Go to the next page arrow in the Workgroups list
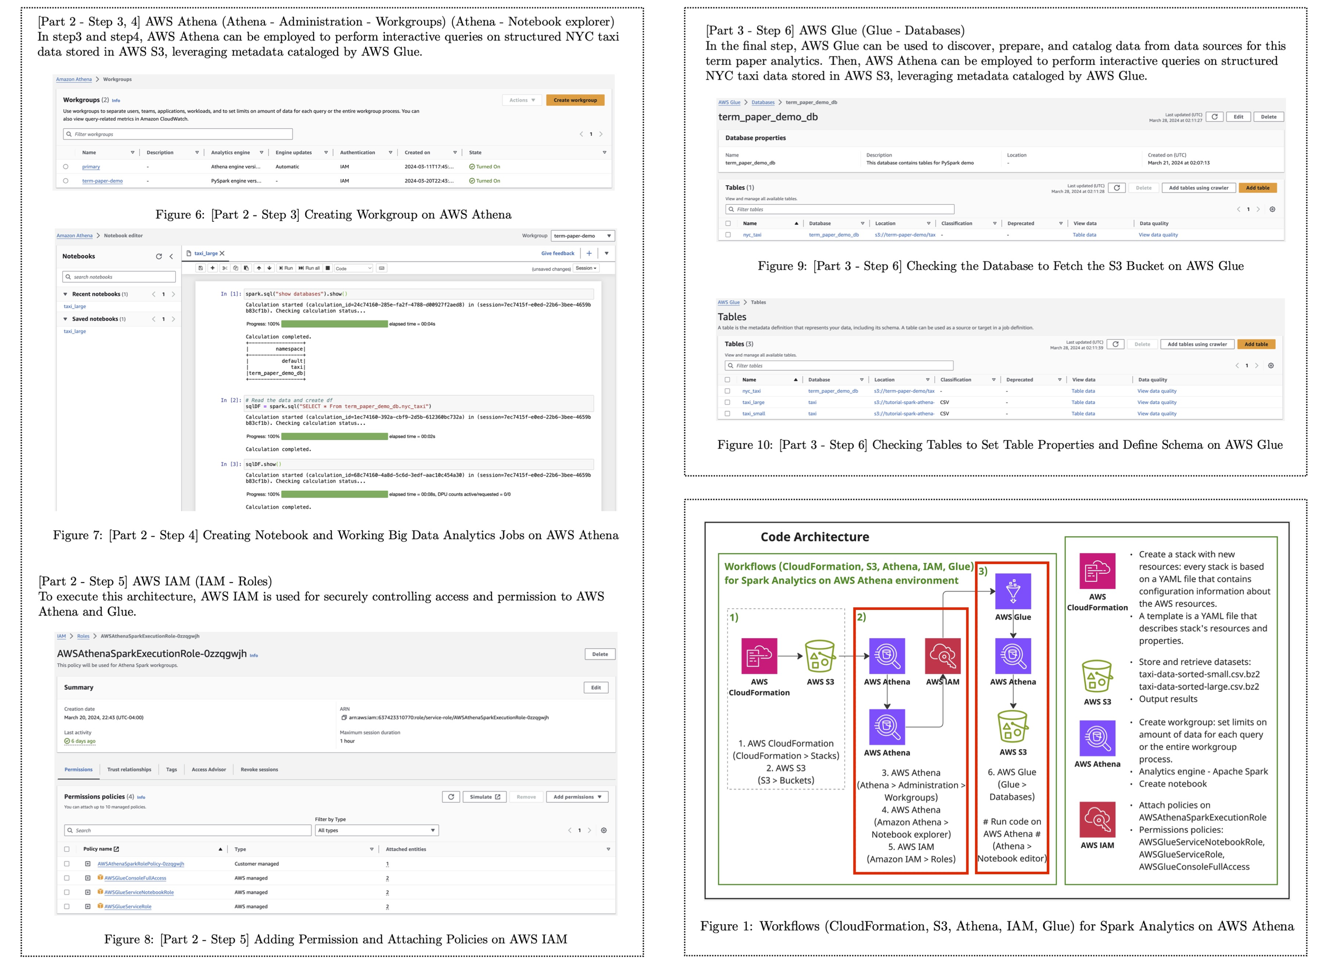 (601, 134)
